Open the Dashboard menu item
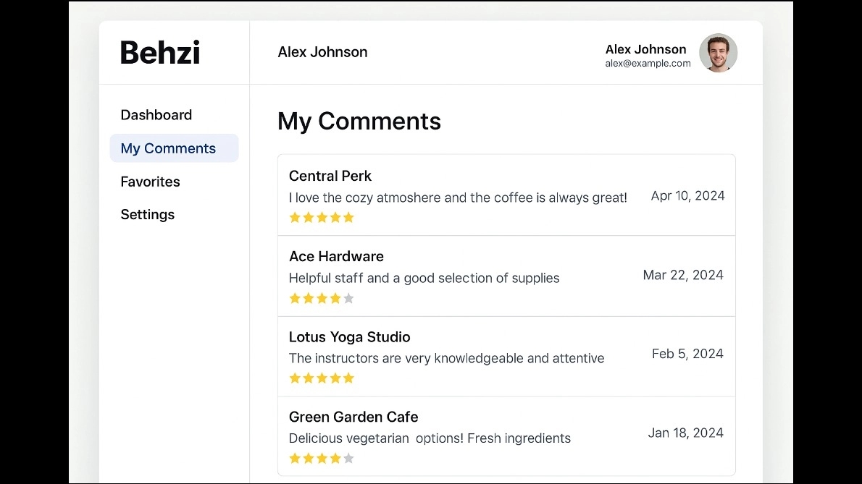This screenshot has height=484, width=862. (x=156, y=115)
